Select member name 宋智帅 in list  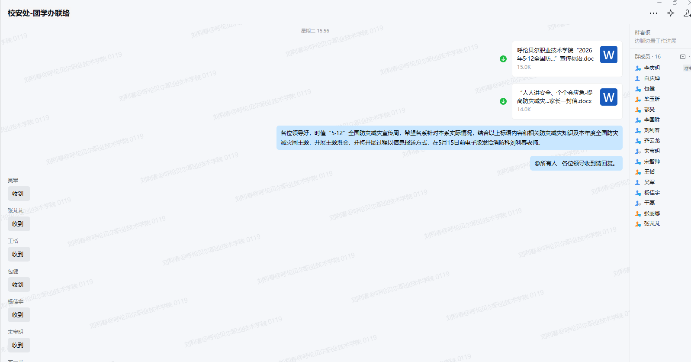[x=652, y=162]
